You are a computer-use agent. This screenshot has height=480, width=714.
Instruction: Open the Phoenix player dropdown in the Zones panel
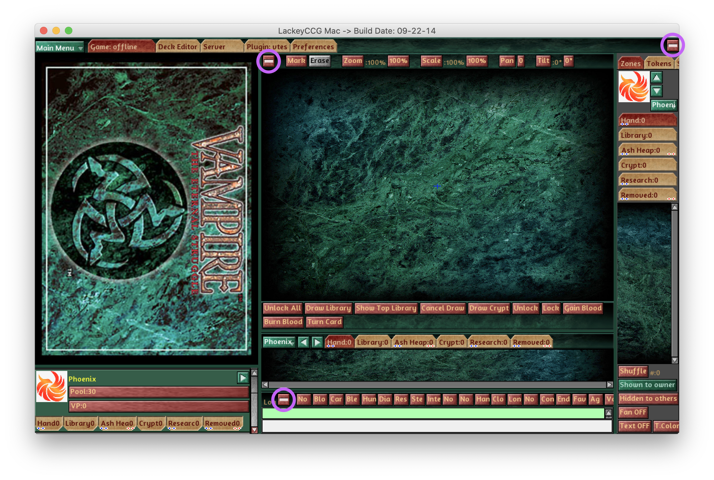point(664,105)
